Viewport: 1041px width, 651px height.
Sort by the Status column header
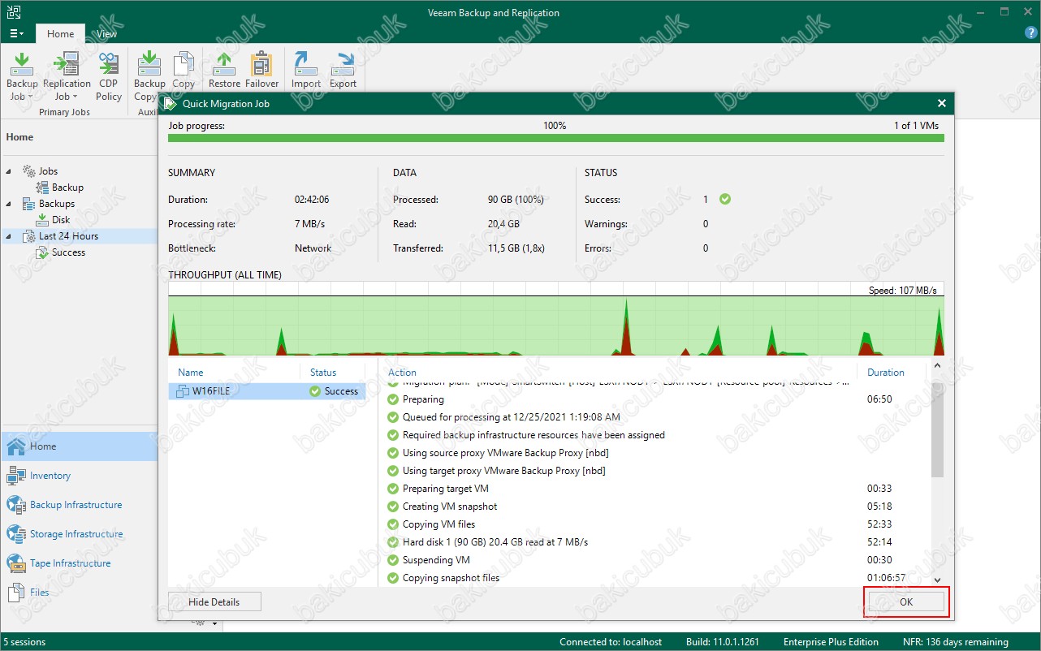[x=323, y=373]
